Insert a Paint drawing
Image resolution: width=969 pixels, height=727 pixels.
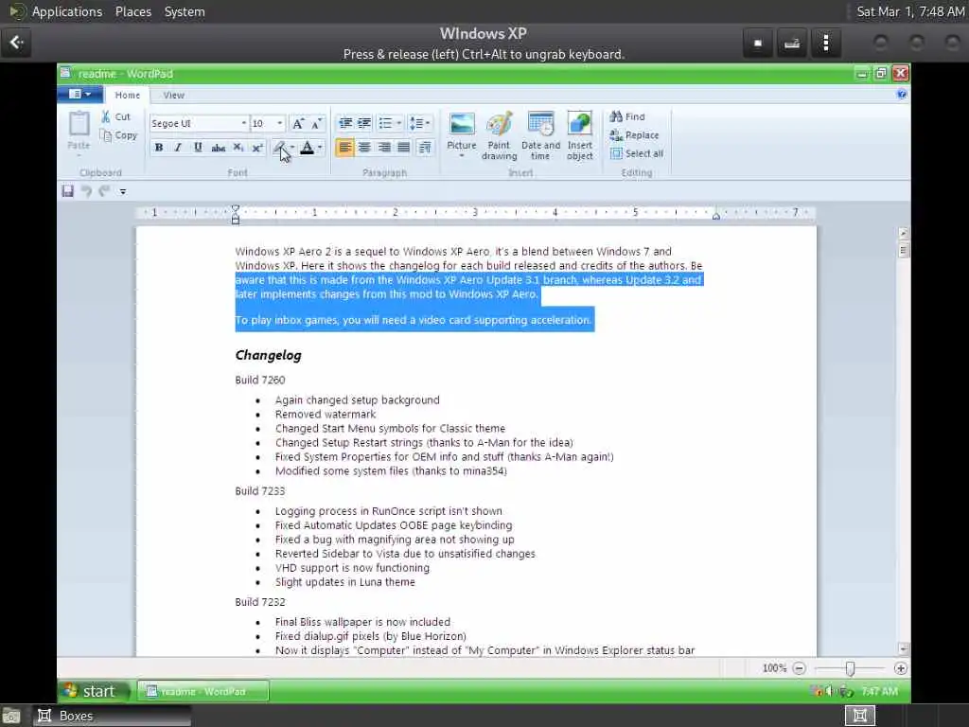click(x=500, y=136)
